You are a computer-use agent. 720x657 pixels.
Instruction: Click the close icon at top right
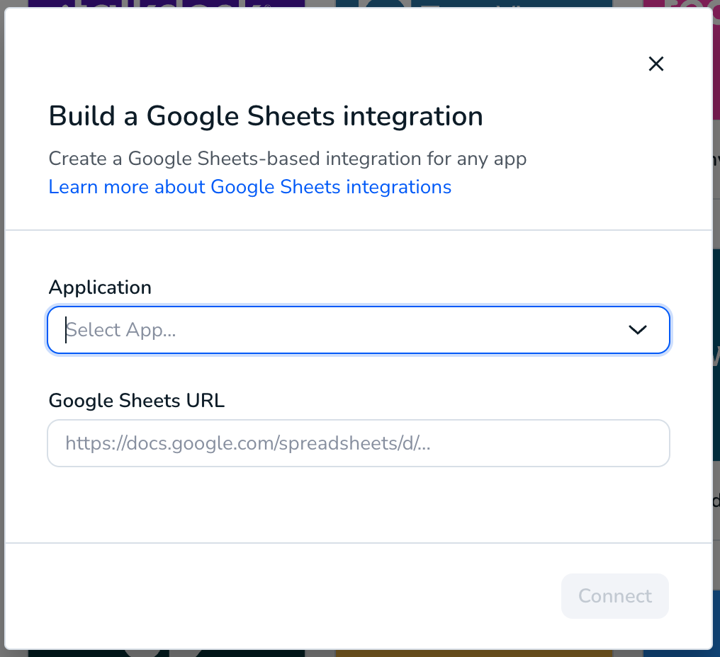tap(656, 64)
